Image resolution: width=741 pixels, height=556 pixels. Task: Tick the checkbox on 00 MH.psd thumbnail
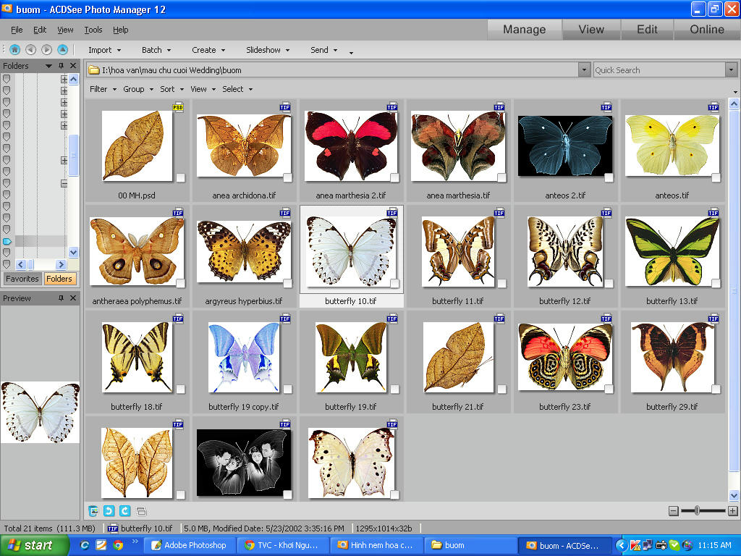[x=180, y=177]
